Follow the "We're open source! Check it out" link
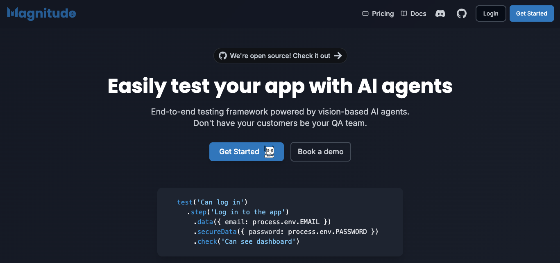 tap(280, 56)
